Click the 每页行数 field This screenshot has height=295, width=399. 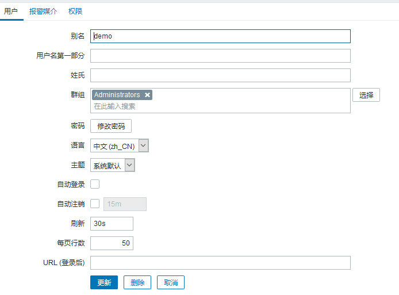[x=112, y=243]
